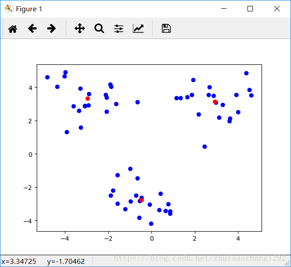
Task: Save the figure with the floppy icon
Action: pos(166,29)
